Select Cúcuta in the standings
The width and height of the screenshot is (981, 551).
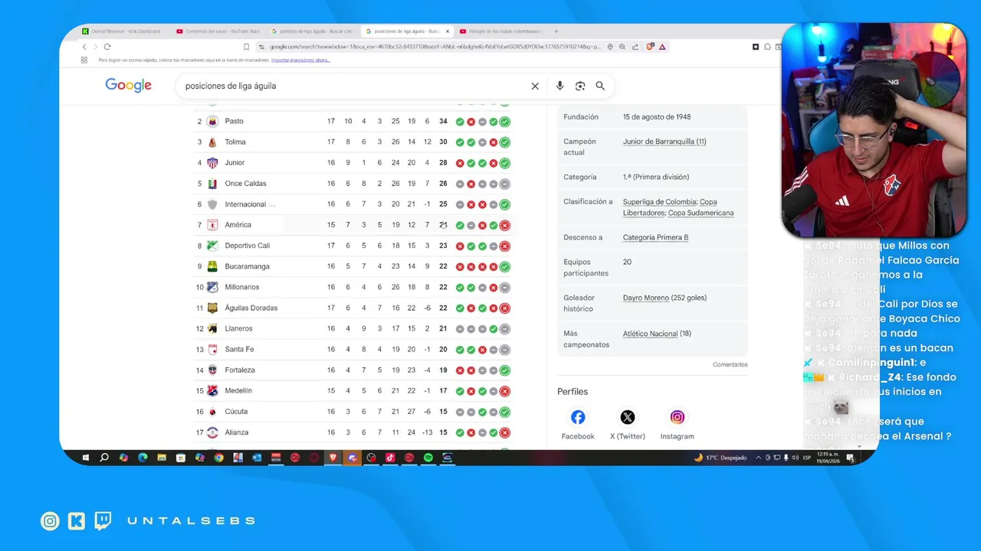coord(236,411)
